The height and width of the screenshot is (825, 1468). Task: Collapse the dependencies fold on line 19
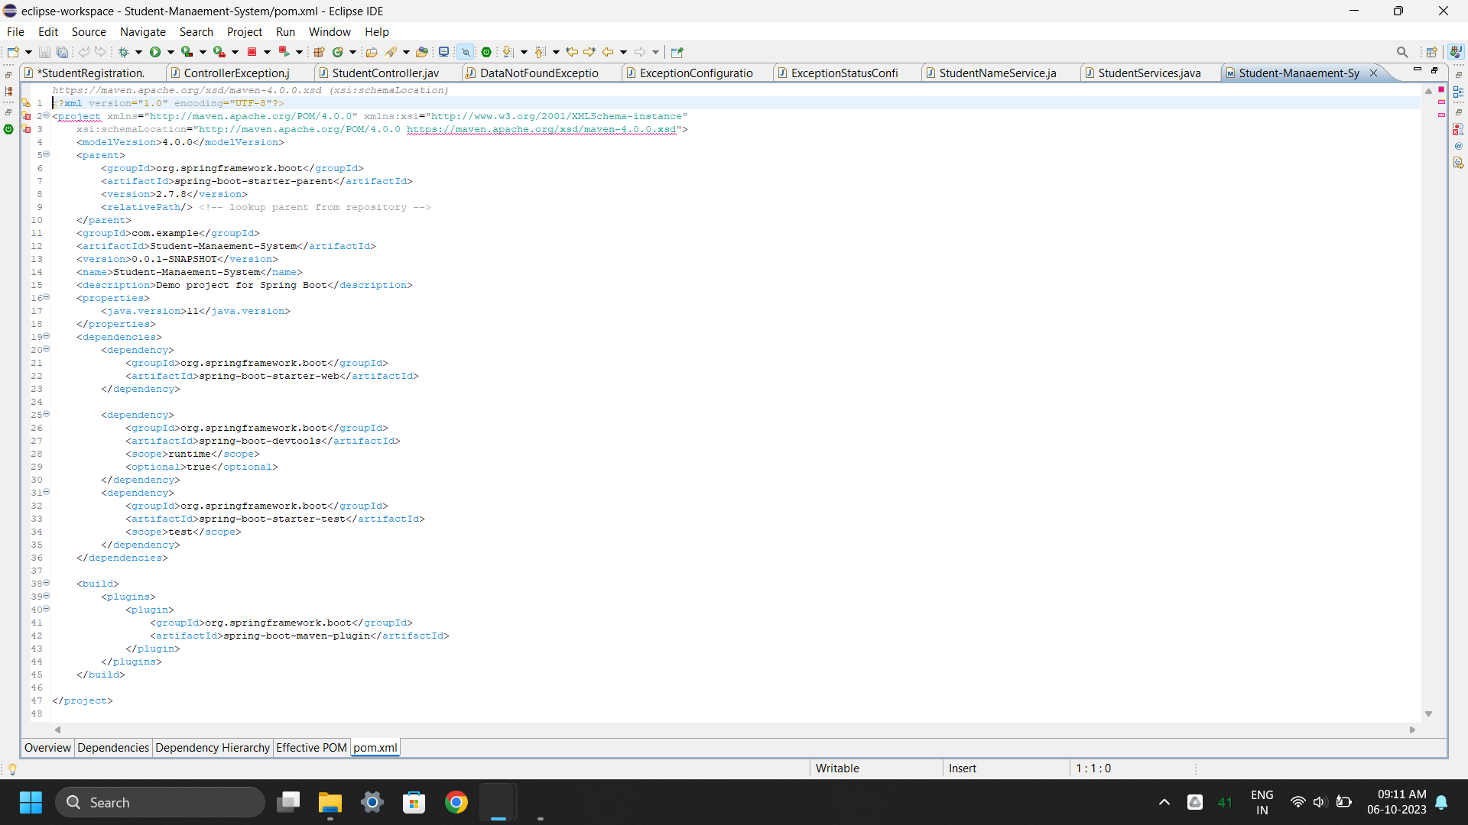pos(46,336)
